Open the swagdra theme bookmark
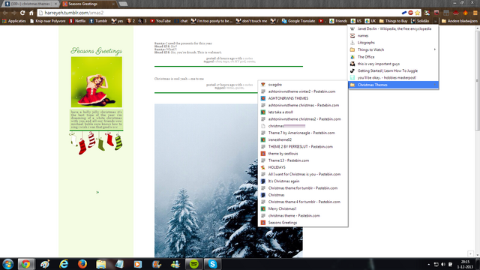480x270 pixels. pyautogui.click(x=303, y=85)
